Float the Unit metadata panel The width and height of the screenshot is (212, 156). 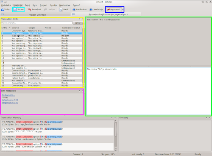[80, 91]
